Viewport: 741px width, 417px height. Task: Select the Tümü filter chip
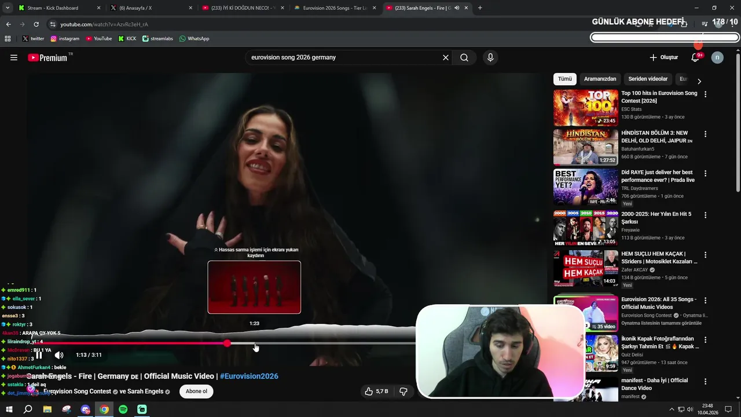click(x=565, y=79)
